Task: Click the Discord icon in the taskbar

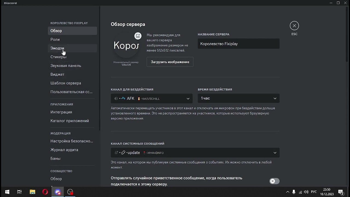Action: tap(58, 192)
